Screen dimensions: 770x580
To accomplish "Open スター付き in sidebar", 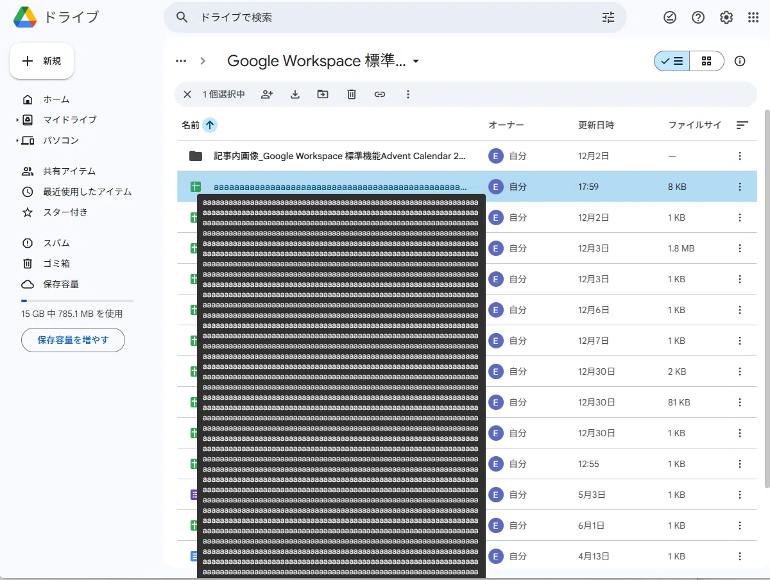I will click(x=65, y=212).
